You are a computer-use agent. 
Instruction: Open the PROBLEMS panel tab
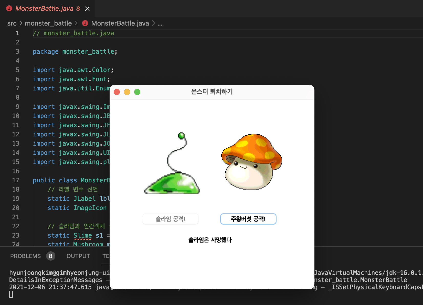click(x=25, y=256)
